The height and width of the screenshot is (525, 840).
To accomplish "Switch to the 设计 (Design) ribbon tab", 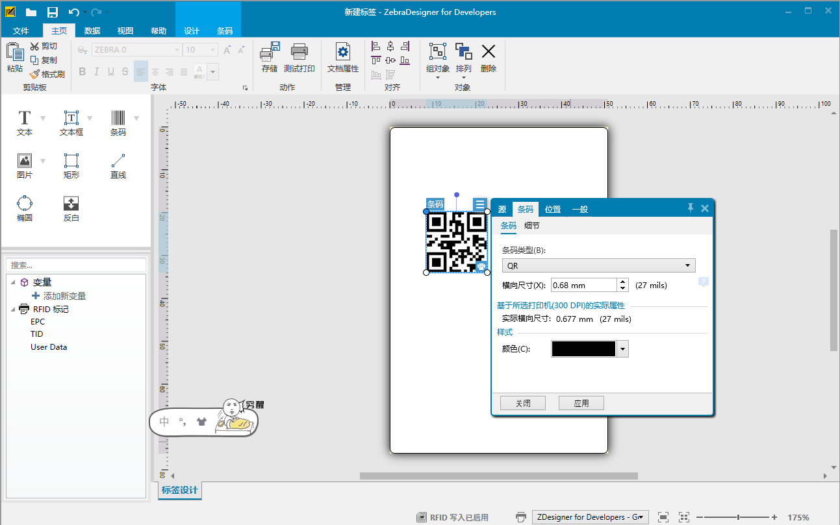I will click(x=192, y=31).
